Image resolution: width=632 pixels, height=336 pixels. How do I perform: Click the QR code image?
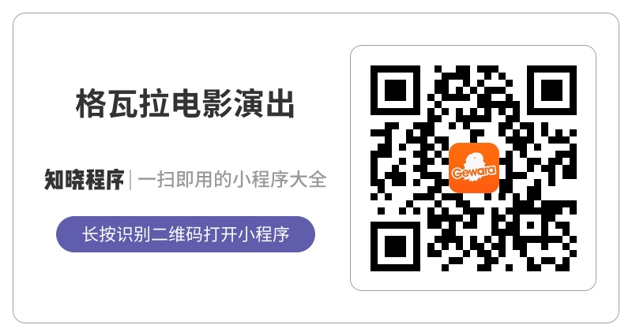point(473,168)
